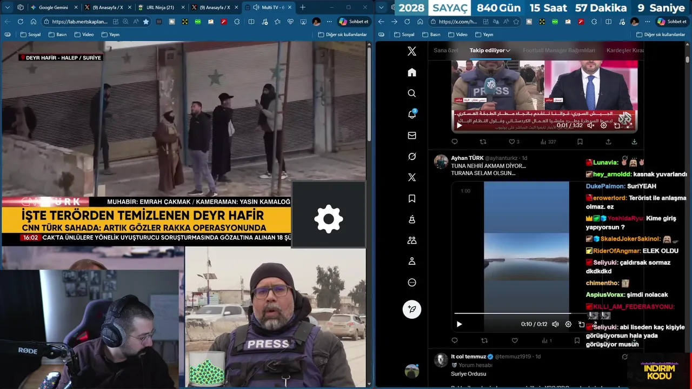
Task: Open More circle icon in X sidebar
Action: (x=412, y=283)
